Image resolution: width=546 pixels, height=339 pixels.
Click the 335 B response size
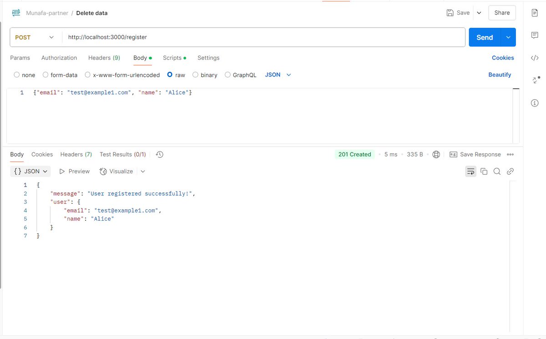(415, 154)
